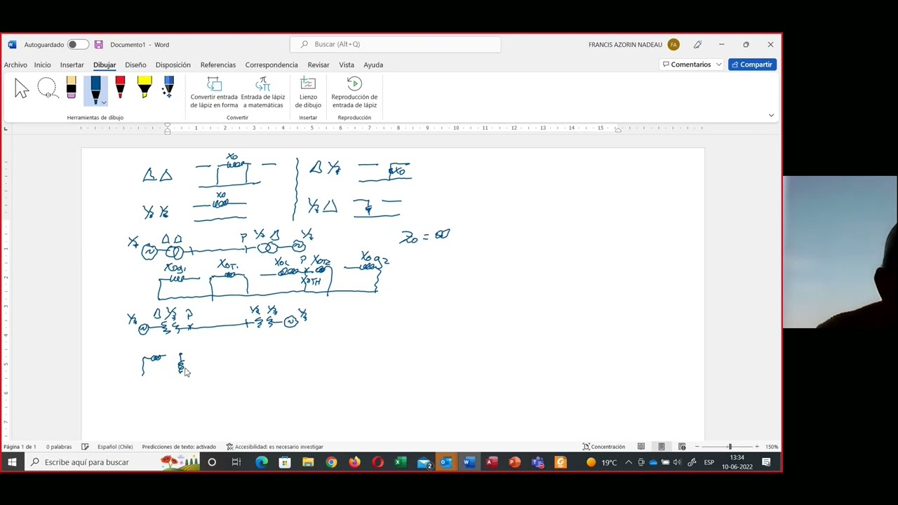Viewport: 898px width, 505px height.
Task: Pick the Lasso select tool
Action: (x=47, y=88)
